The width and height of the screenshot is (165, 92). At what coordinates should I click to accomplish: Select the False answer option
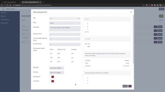[x=89, y=47]
